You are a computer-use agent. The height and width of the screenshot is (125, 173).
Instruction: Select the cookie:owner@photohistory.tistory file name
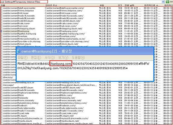coord(21,103)
